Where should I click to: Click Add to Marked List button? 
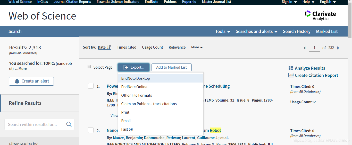[x=172, y=67]
